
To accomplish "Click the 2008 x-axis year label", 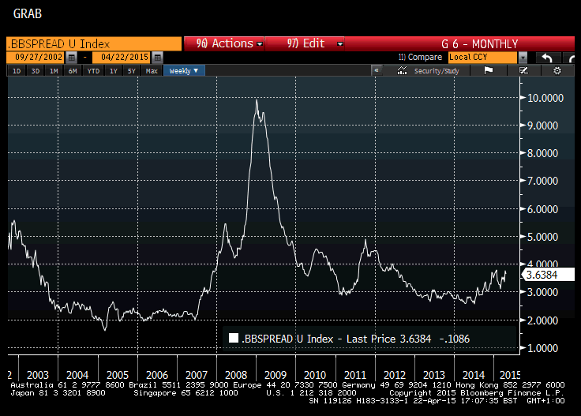I will point(236,375).
